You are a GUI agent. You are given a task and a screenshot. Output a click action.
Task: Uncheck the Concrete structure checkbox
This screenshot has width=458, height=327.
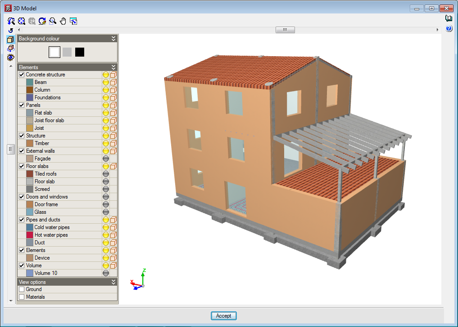(22, 75)
